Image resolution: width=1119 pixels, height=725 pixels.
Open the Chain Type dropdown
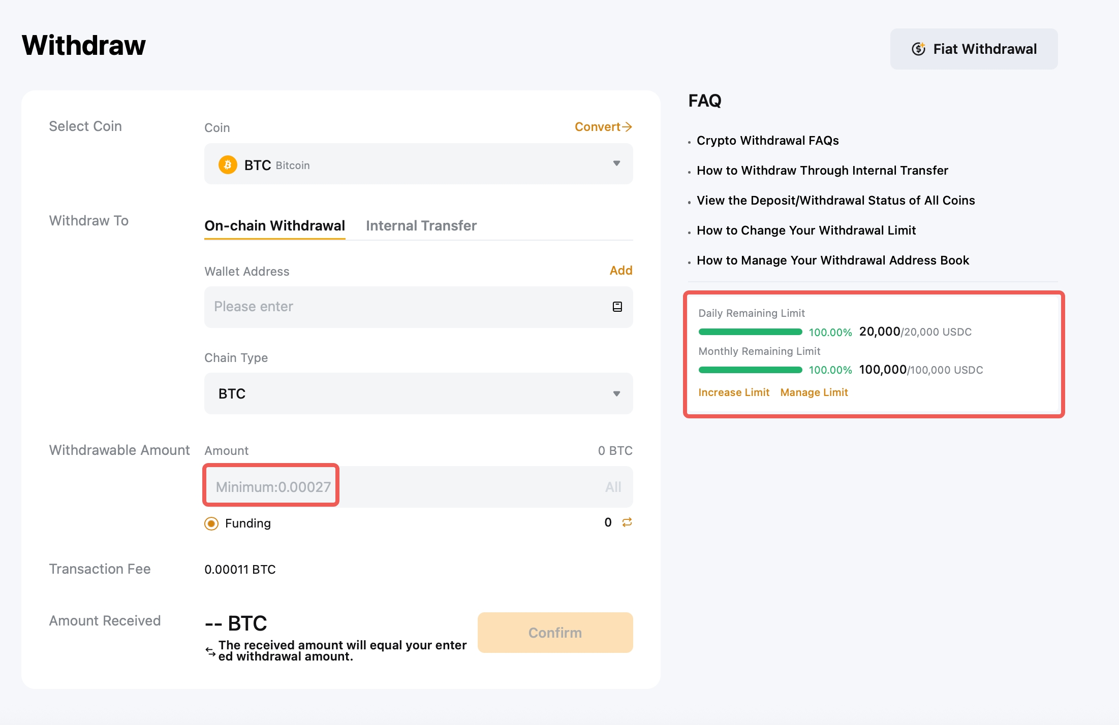click(616, 394)
